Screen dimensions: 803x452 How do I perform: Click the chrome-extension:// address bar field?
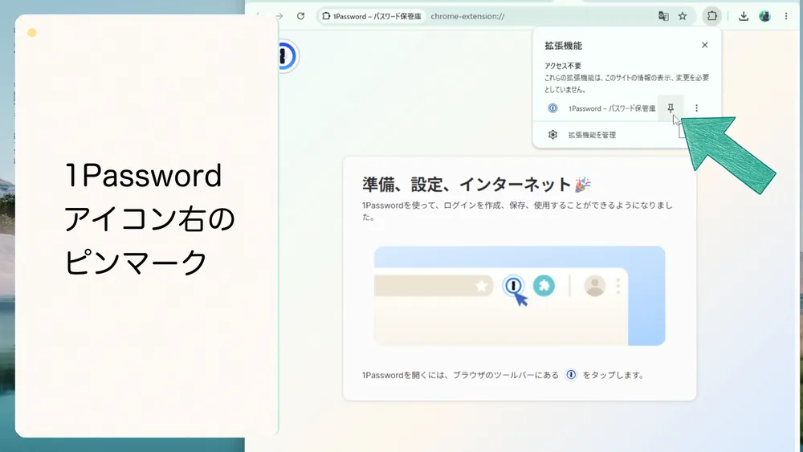click(505, 16)
